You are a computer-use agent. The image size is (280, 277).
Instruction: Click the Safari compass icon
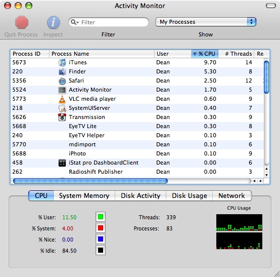[x=62, y=81]
